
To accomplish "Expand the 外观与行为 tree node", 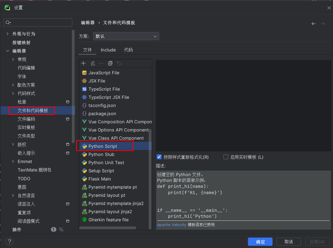I will (7, 34).
